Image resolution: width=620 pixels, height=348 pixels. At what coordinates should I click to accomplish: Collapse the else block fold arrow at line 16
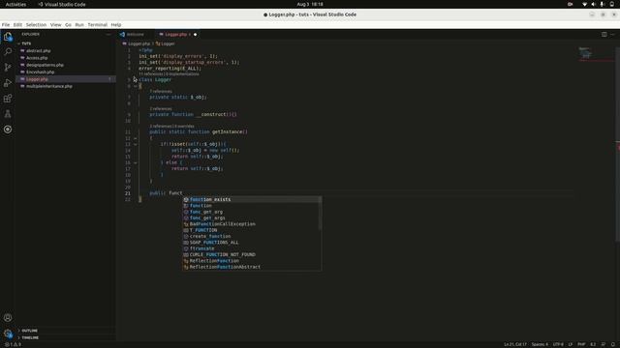136,162
